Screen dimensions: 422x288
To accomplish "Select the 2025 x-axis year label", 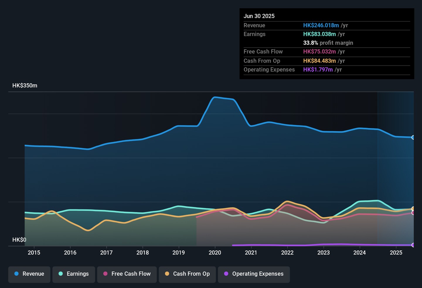I will (x=396, y=253).
